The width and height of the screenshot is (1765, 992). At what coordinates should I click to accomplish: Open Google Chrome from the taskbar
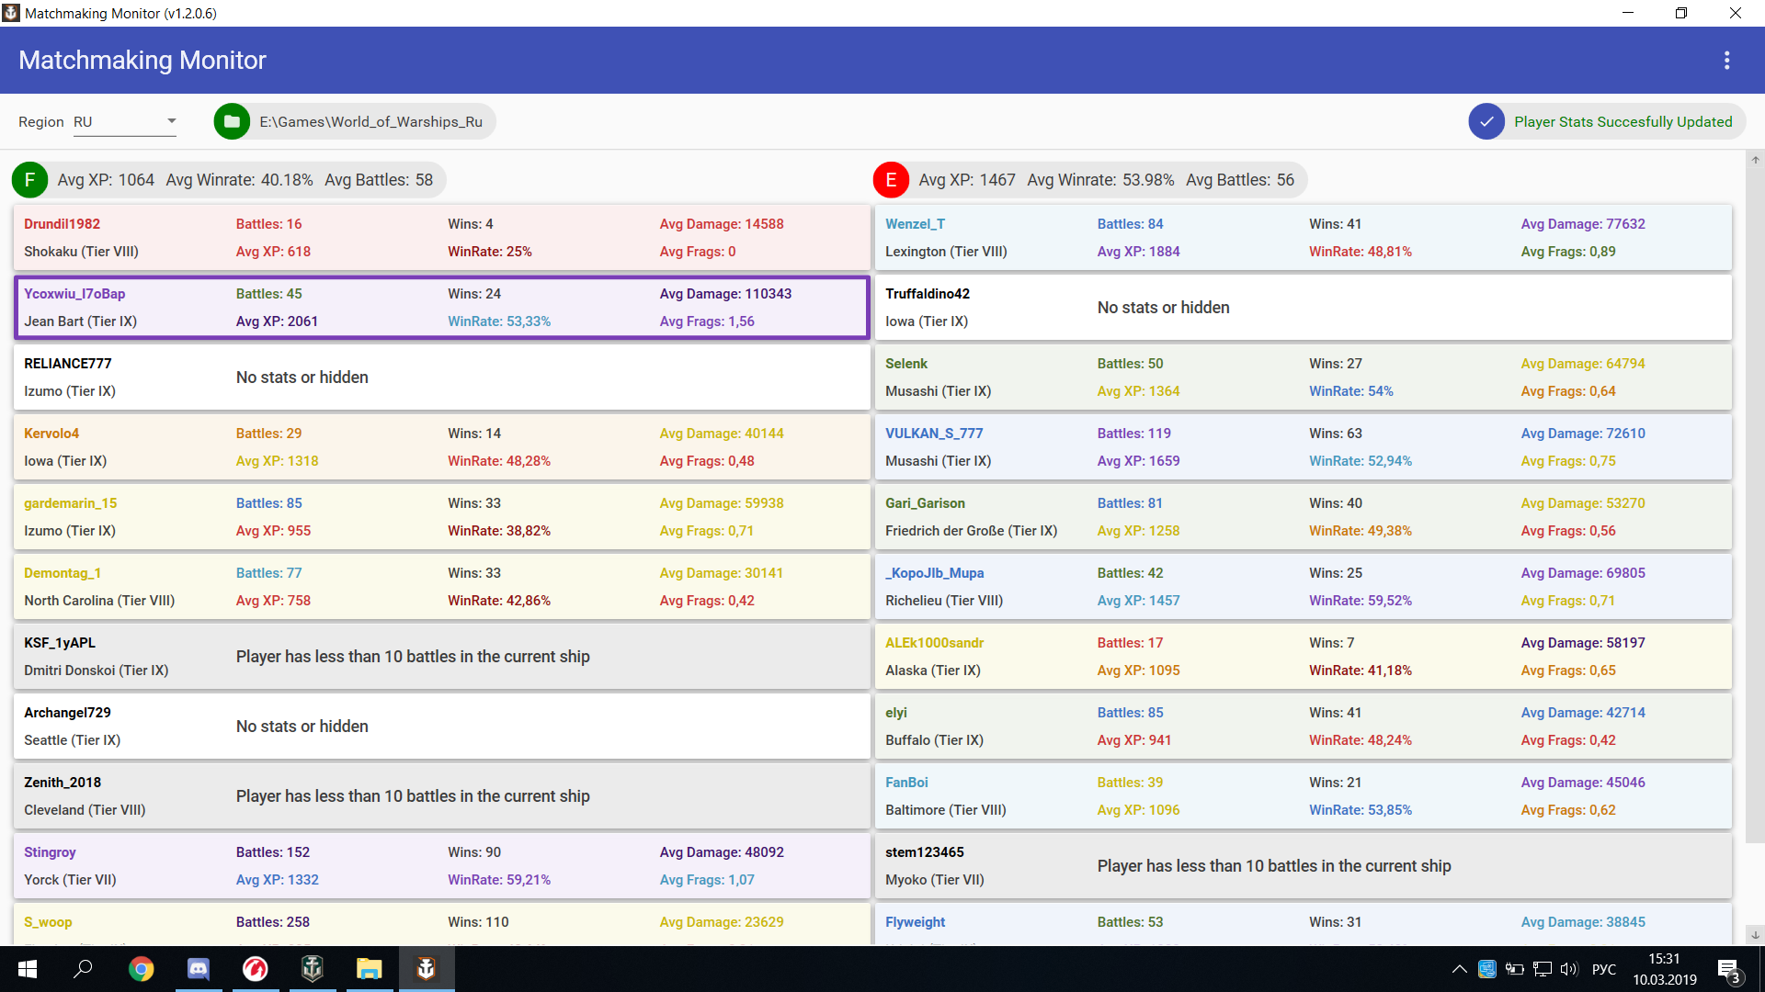141,969
